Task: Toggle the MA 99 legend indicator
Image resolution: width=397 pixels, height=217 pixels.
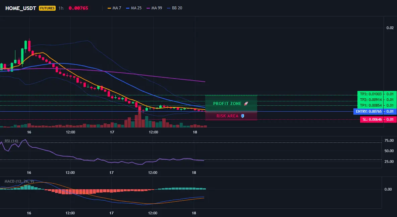Action: (x=154, y=8)
